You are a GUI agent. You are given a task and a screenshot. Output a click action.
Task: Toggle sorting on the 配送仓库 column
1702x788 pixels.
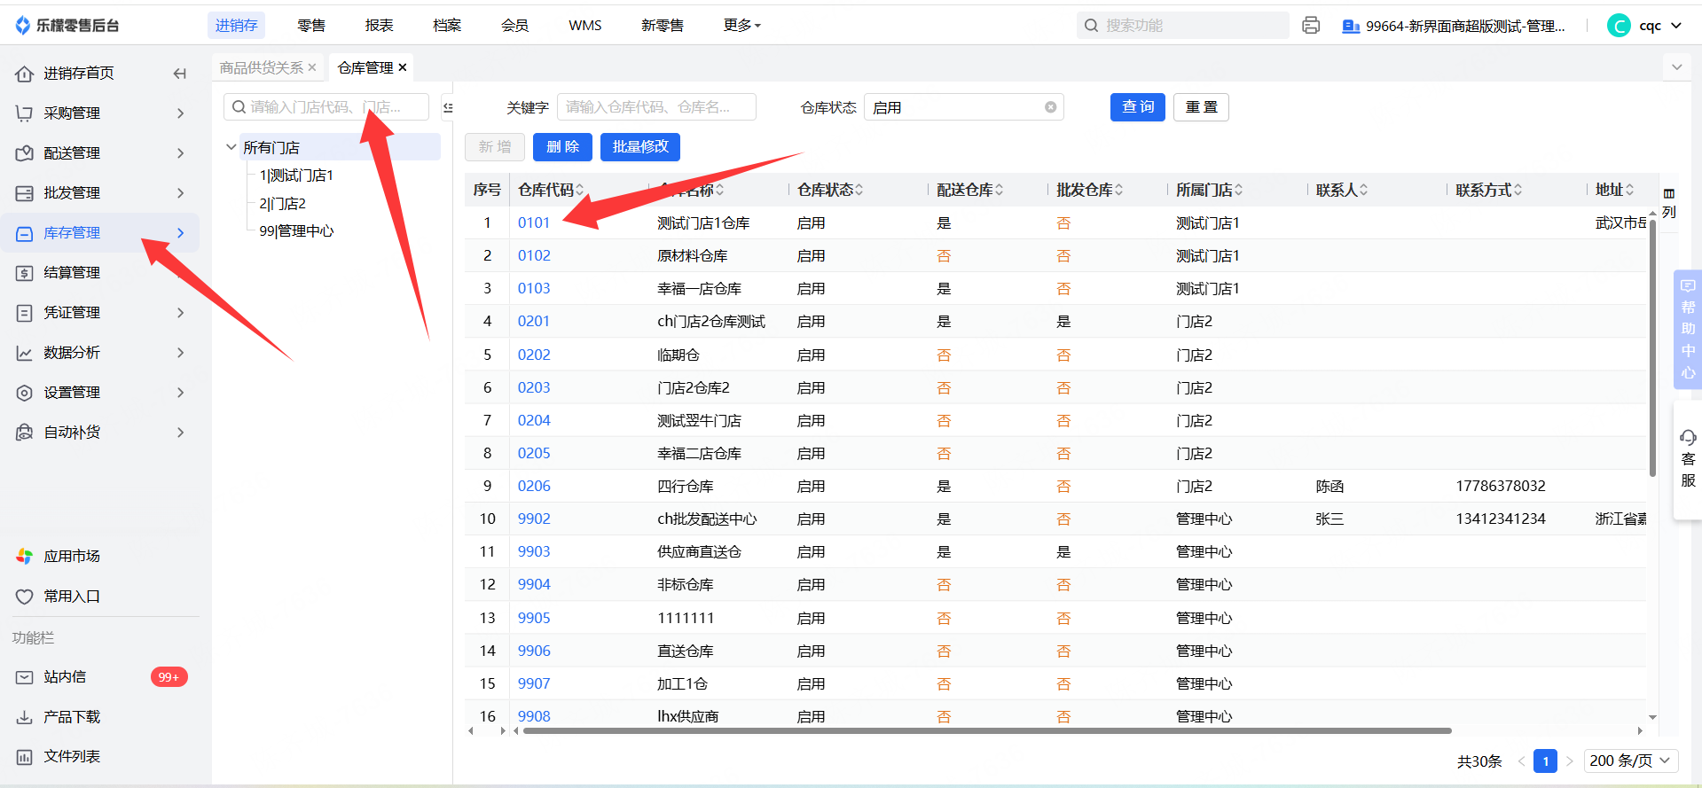point(999,190)
